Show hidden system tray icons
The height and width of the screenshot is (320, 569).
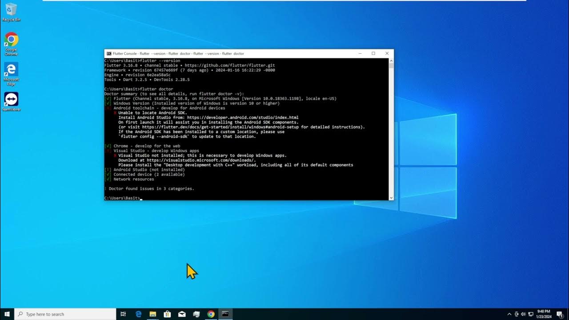click(x=509, y=314)
